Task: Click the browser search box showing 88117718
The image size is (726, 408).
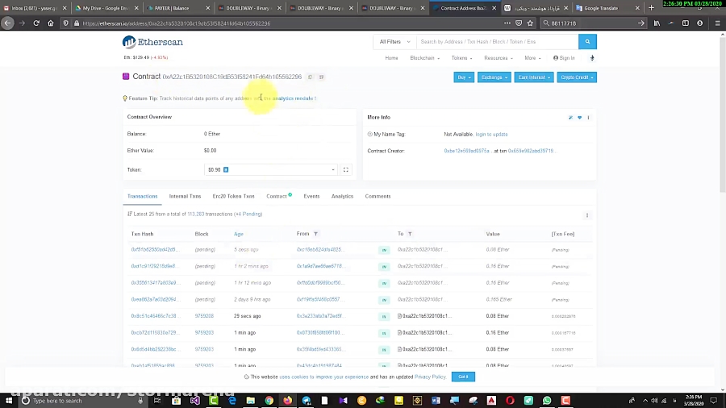Action: tap(593, 23)
